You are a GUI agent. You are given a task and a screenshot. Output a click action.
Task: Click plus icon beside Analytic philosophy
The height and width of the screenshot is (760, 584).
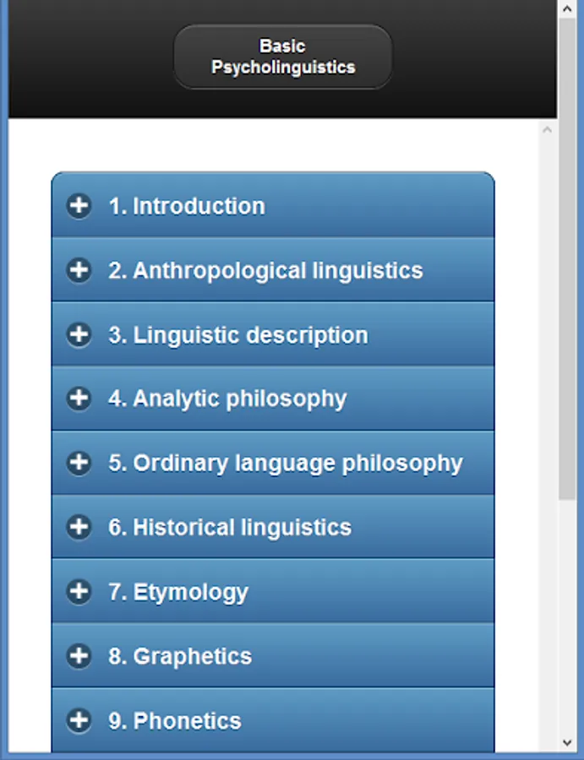pos(79,399)
